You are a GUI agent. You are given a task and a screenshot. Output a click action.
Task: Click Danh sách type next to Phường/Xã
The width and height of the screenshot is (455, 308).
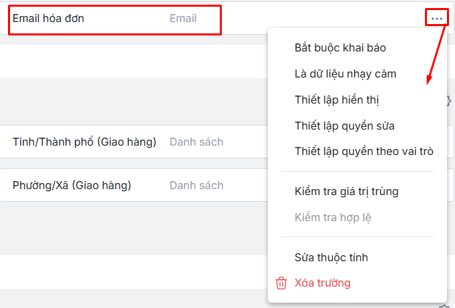click(196, 185)
